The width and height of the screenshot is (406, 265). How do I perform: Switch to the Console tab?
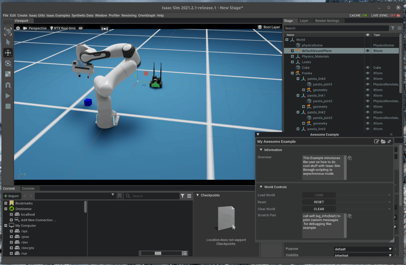(x=28, y=189)
